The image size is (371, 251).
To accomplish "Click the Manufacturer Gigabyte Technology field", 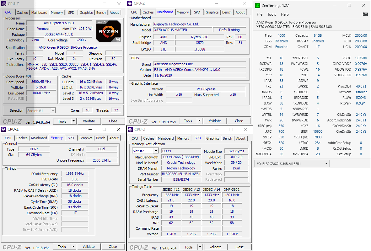I will pos(200,24).
